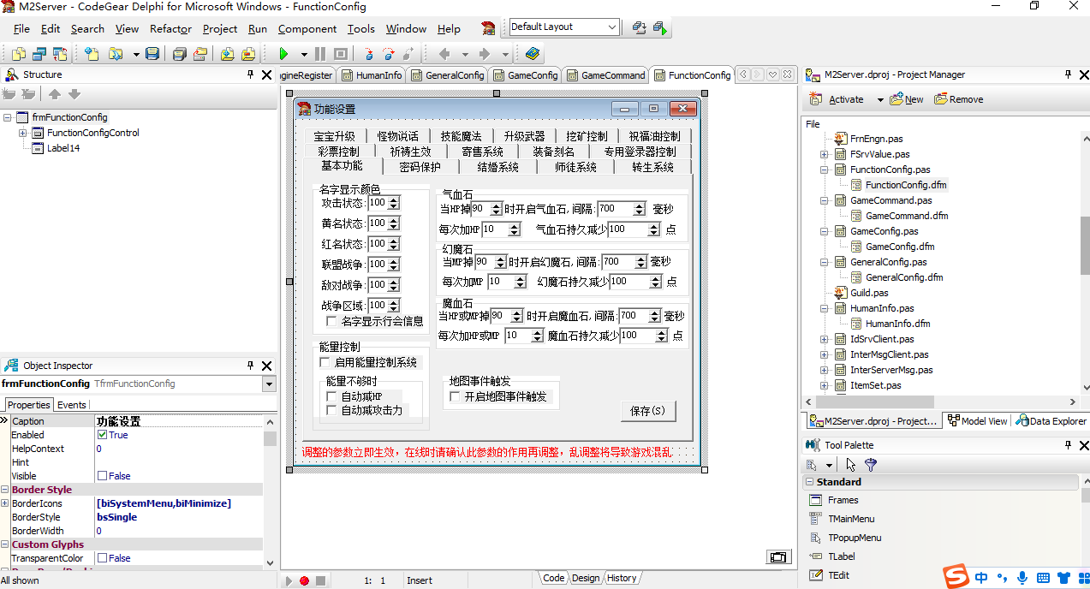The height and width of the screenshot is (589, 1090).
Task: Click the 保存(S) button
Action: (647, 411)
